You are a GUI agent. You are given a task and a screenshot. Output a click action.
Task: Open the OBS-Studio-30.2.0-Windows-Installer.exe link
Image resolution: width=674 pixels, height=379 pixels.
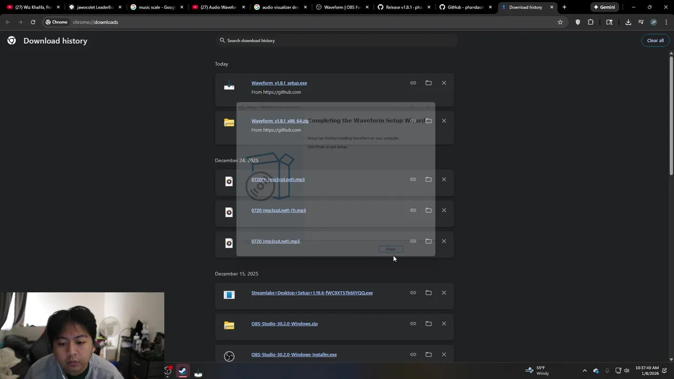pyautogui.click(x=294, y=354)
